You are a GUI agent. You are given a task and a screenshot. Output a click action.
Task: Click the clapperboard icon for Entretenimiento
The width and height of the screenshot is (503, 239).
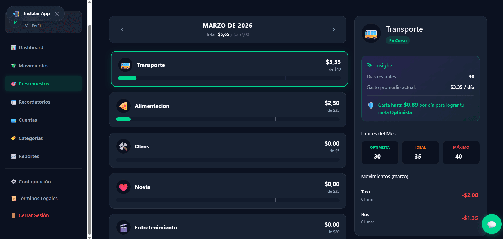(123, 228)
